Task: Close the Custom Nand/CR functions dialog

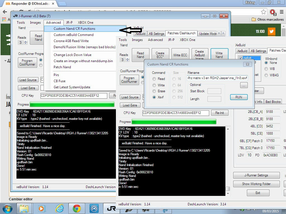Action: tap(247, 64)
